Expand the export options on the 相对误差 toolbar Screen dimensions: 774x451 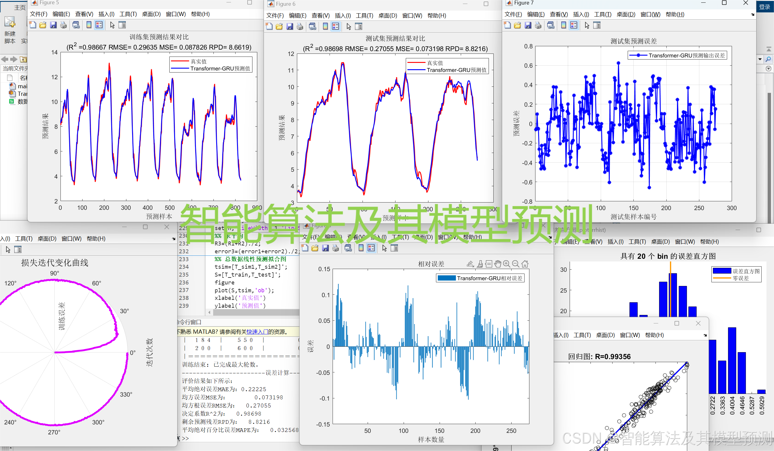tap(470, 264)
